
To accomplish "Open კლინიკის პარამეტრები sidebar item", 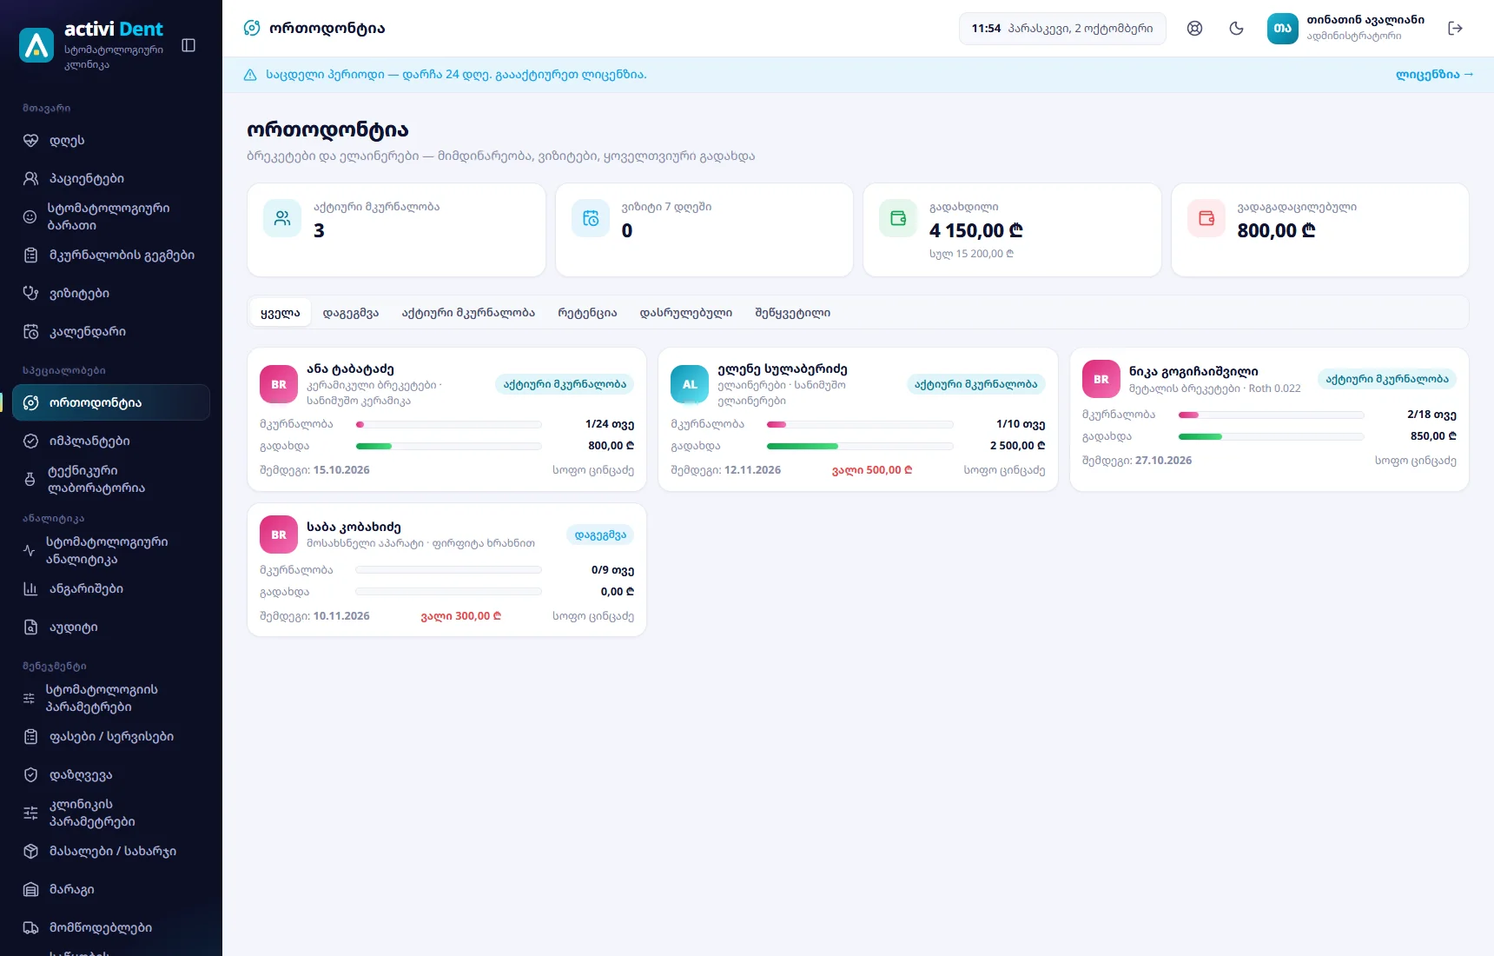I will [x=111, y=813].
